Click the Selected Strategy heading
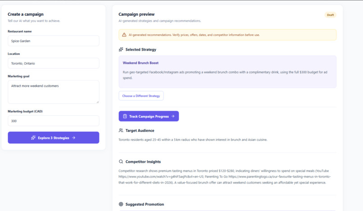The width and height of the screenshot is (363, 211). (x=141, y=49)
